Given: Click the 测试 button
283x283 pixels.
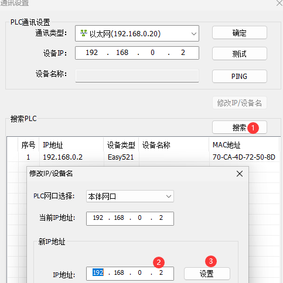Looking at the screenshot, I should tap(240, 54).
